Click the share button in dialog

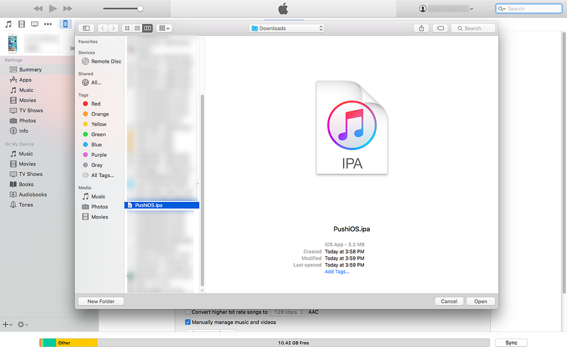(x=421, y=28)
